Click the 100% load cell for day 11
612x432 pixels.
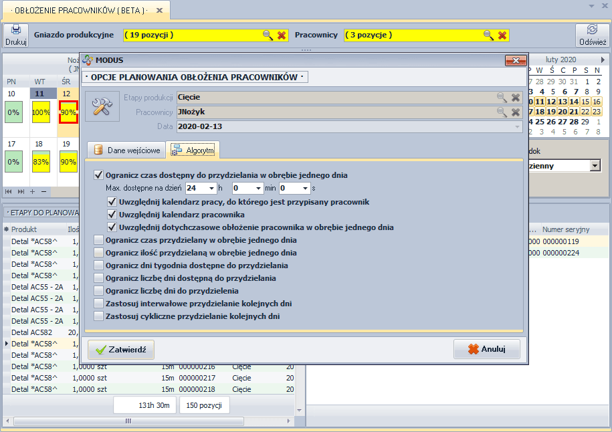41,112
